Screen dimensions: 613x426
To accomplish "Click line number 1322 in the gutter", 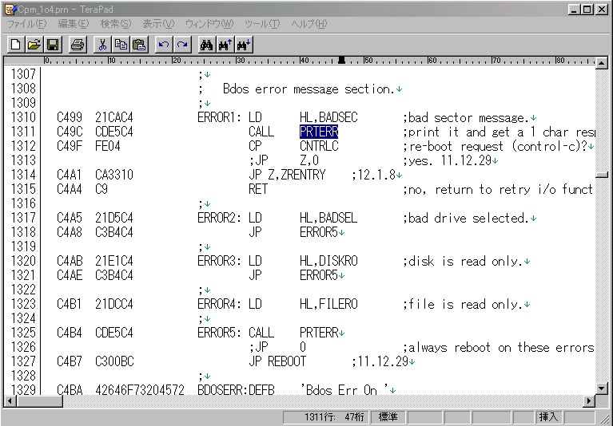I will tap(23, 290).
